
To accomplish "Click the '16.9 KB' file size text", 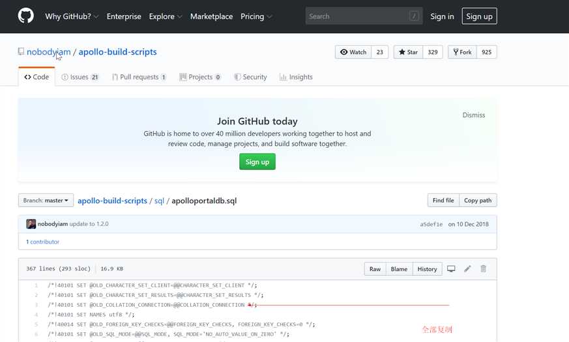I will (111, 269).
